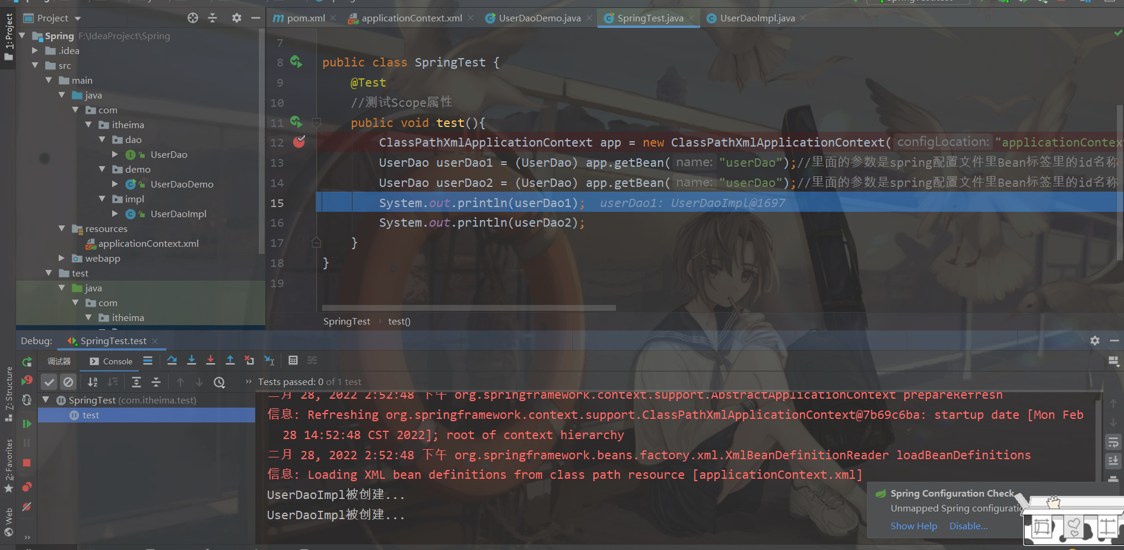This screenshot has width=1124, height=550.
Task: Close the SpringTest.java editor tab
Action: point(691,18)
